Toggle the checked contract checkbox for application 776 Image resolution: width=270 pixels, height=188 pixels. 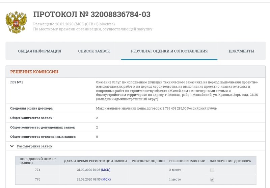(212, 180)
